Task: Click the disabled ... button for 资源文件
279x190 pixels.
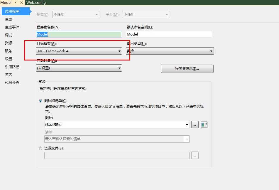Action: click(x=195, y=155)
